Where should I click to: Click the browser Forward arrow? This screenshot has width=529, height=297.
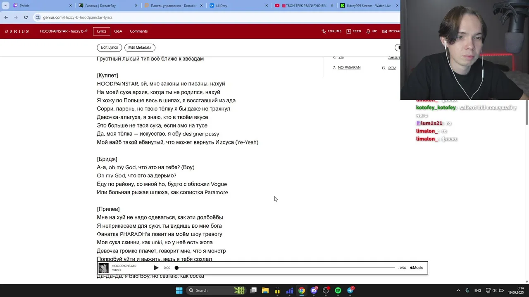click(16, 17)
